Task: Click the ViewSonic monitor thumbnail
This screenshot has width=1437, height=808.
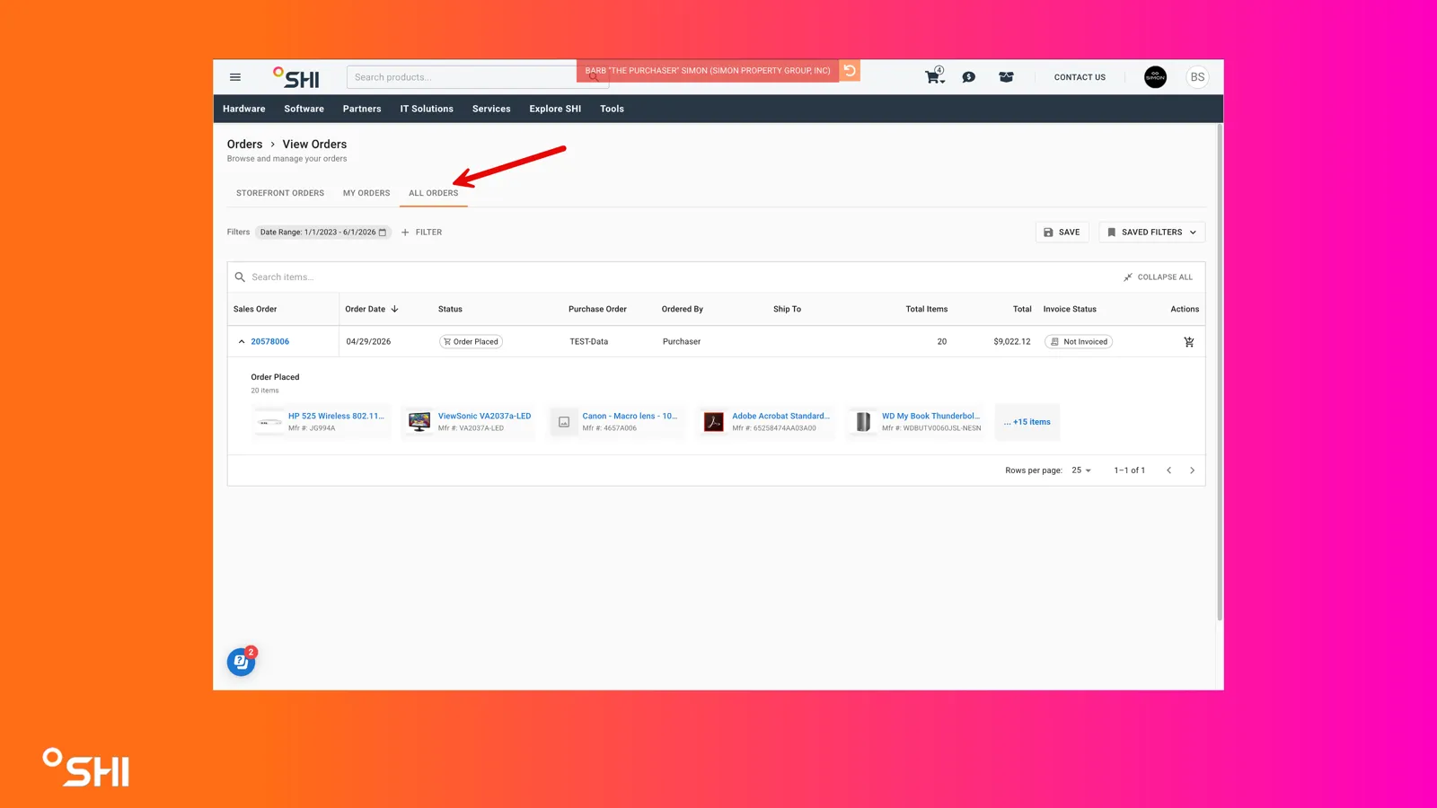Action: pyautogui.click(x=419, y=422)
